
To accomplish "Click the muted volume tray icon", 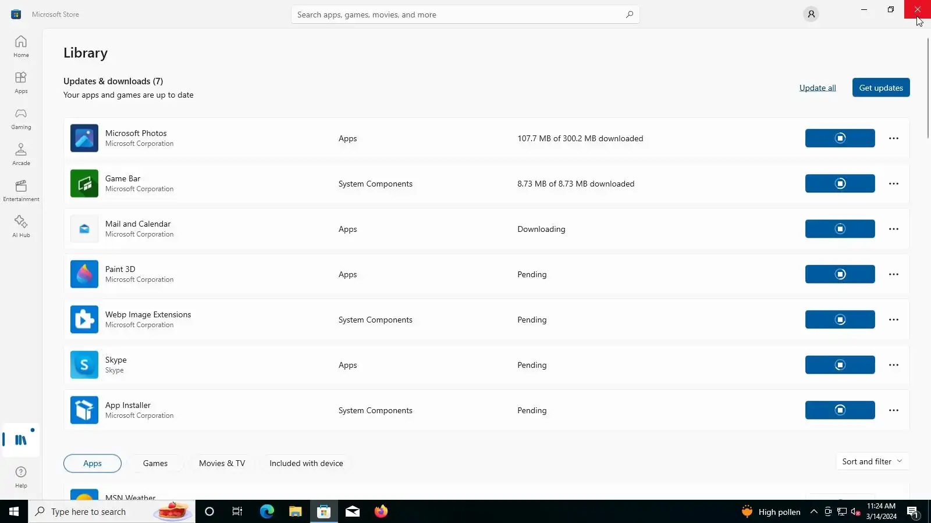I will pos(856,511).
